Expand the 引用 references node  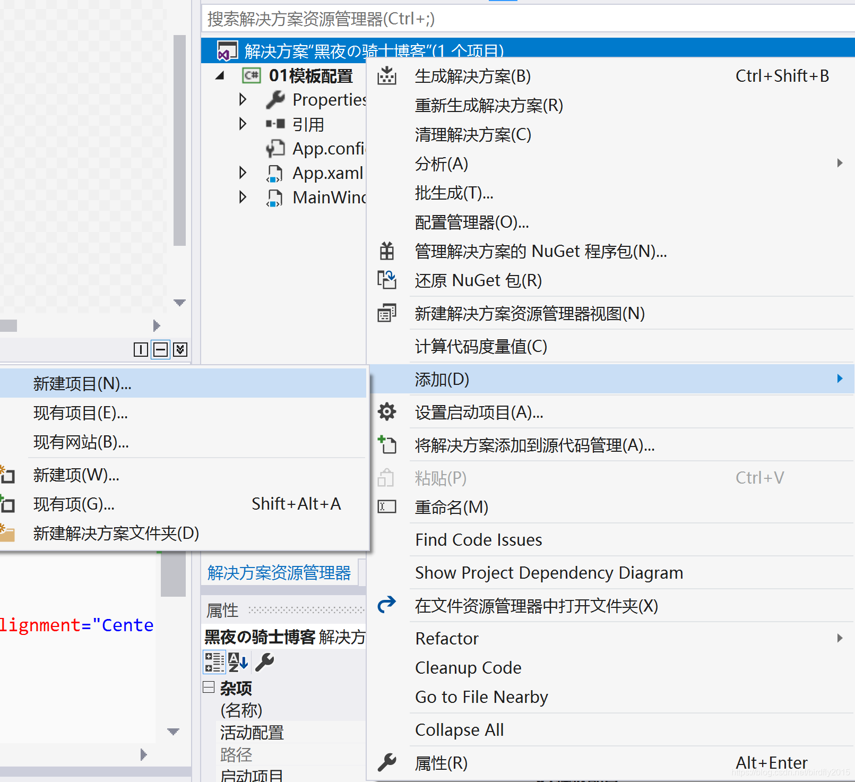coord(243,124)
